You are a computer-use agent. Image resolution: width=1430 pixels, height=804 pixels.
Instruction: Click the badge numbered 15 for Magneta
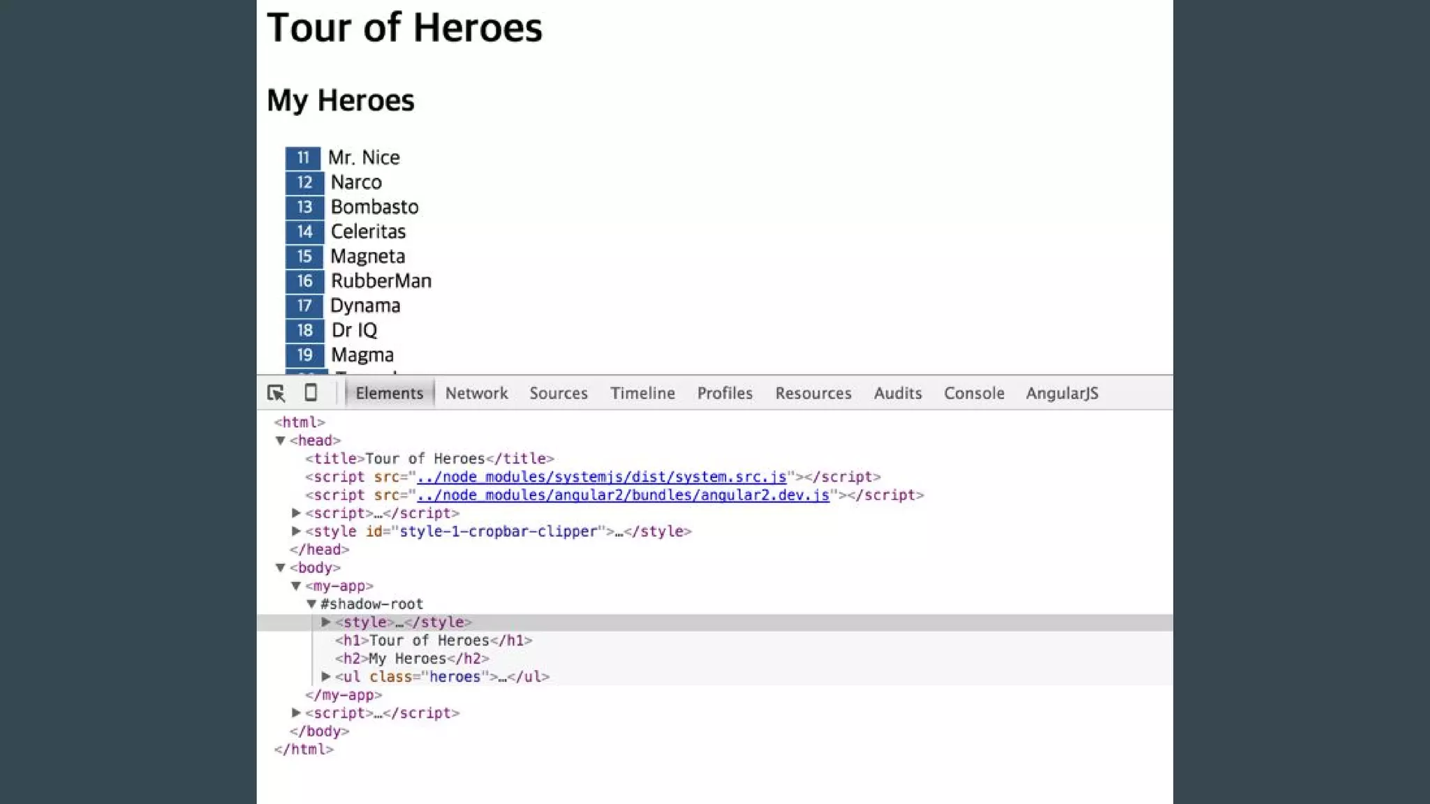coord(304,256)
